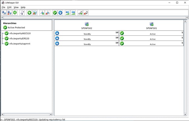Click the Hierarchies heading
Viewport: 189px width, 121px height.
coord(10,23)
